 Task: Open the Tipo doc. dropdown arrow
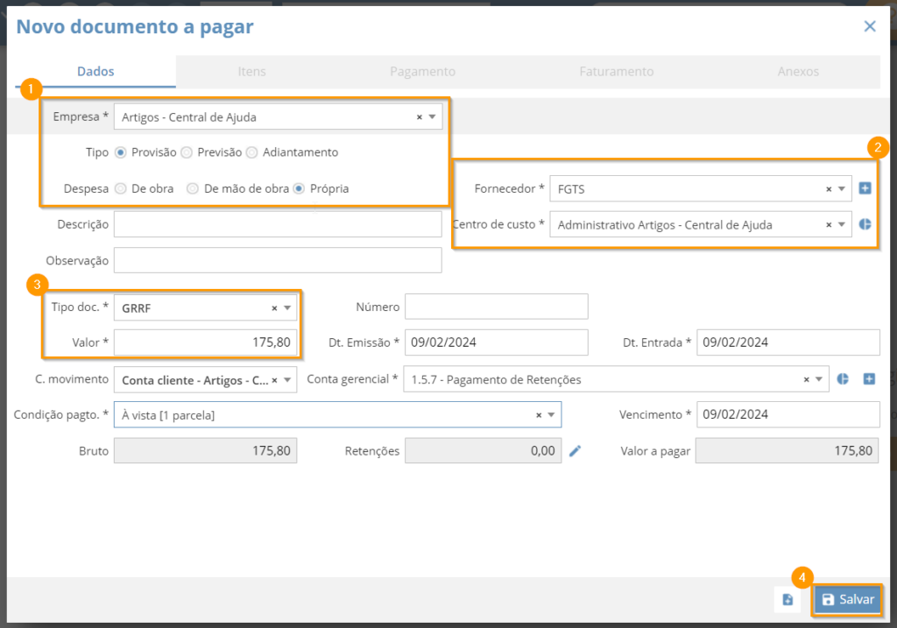coord(287,307)
